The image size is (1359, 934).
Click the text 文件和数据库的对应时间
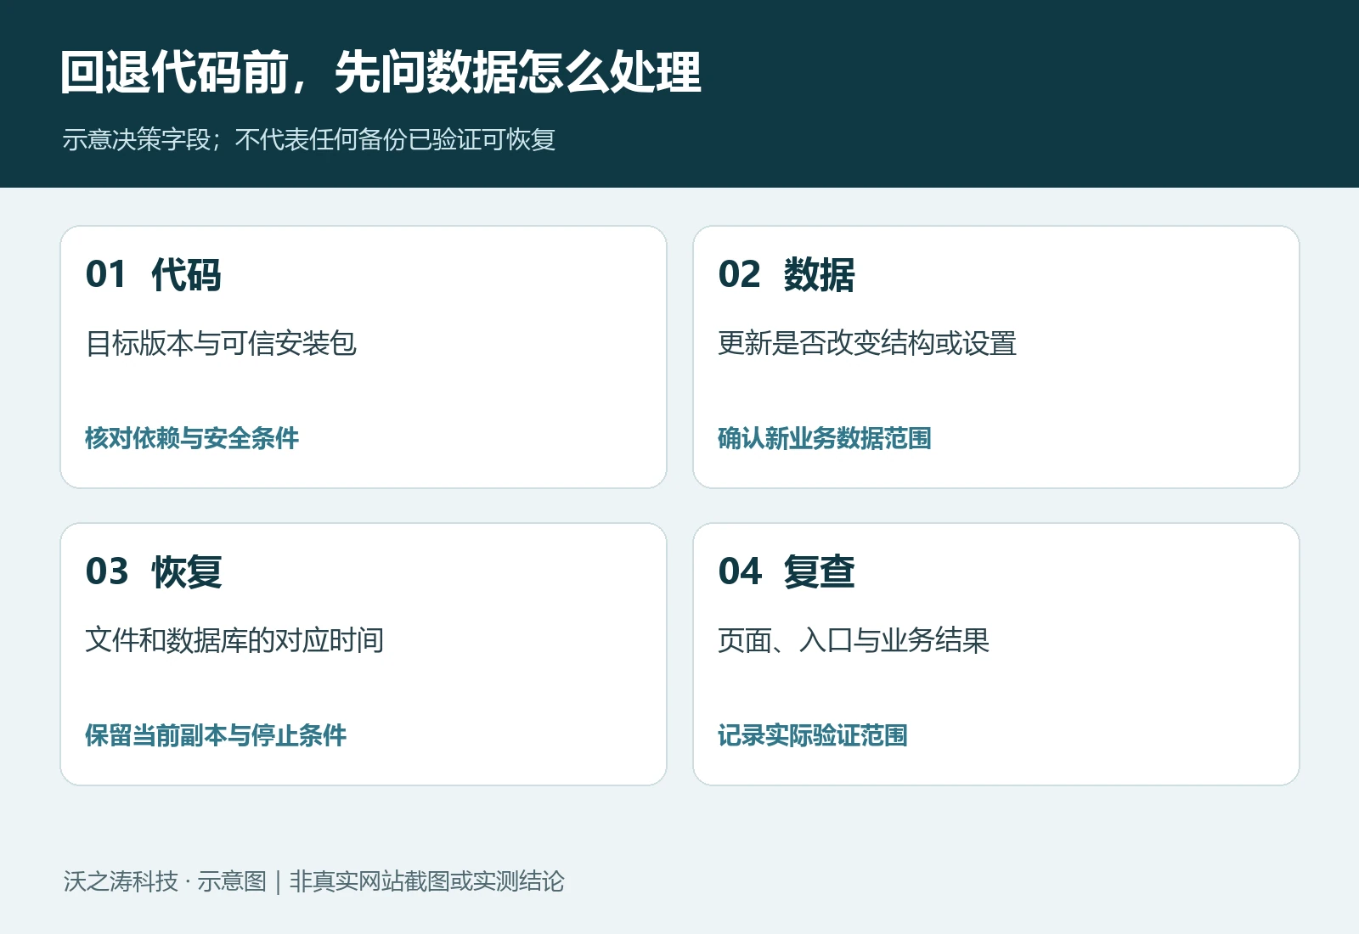[234, 640]
